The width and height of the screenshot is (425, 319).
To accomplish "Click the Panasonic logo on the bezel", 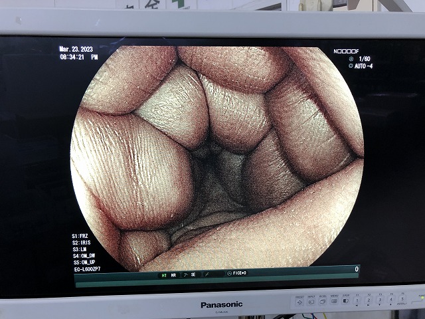I will 221,304.
